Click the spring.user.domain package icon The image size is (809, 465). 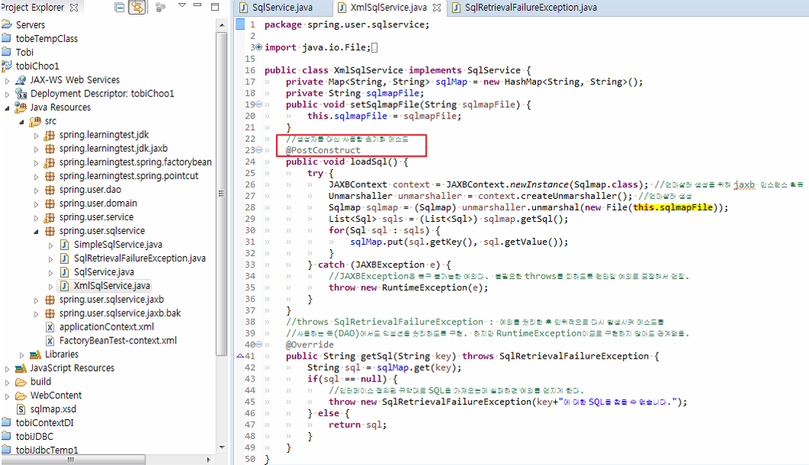pyautogui.click(x=50, y=203)
